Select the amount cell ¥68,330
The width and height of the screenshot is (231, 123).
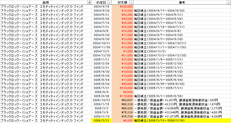(122, 104)
